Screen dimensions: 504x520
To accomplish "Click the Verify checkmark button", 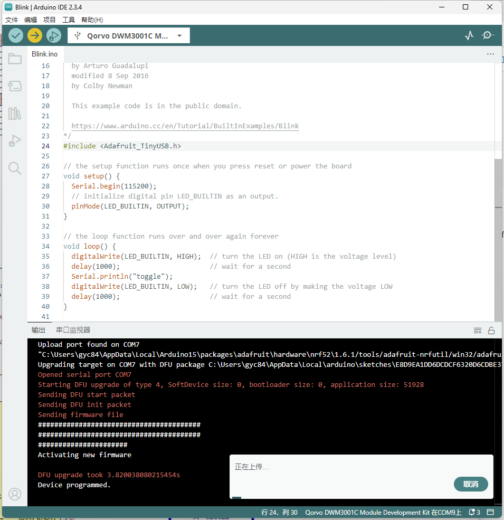I will 16,35.
